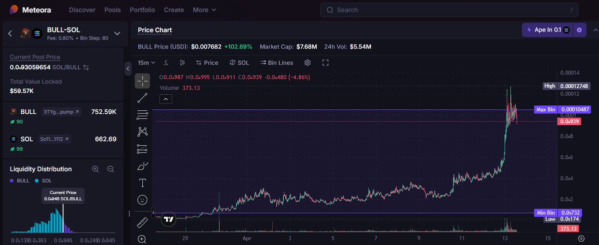Viewport: 599px width, 245px height.
Task: Expand the BULL-SOL pool selector
Action: click(x=117, y=33)
